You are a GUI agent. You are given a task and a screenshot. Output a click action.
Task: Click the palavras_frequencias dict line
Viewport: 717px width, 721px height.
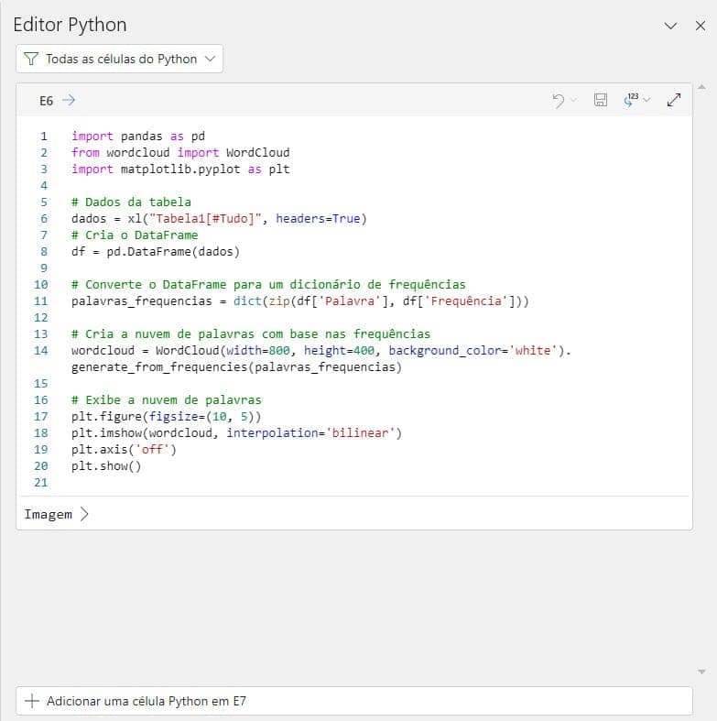point(299,300)
